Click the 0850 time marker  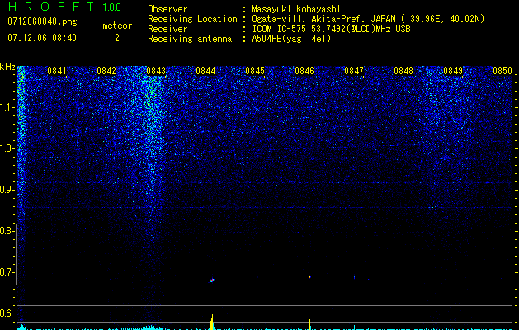502,71
